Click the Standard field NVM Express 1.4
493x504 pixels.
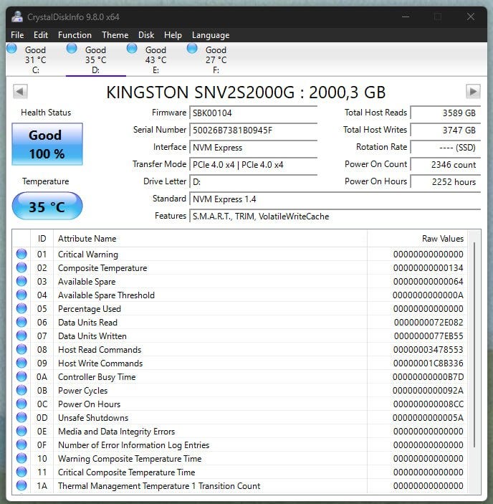[x=335, y=199]
